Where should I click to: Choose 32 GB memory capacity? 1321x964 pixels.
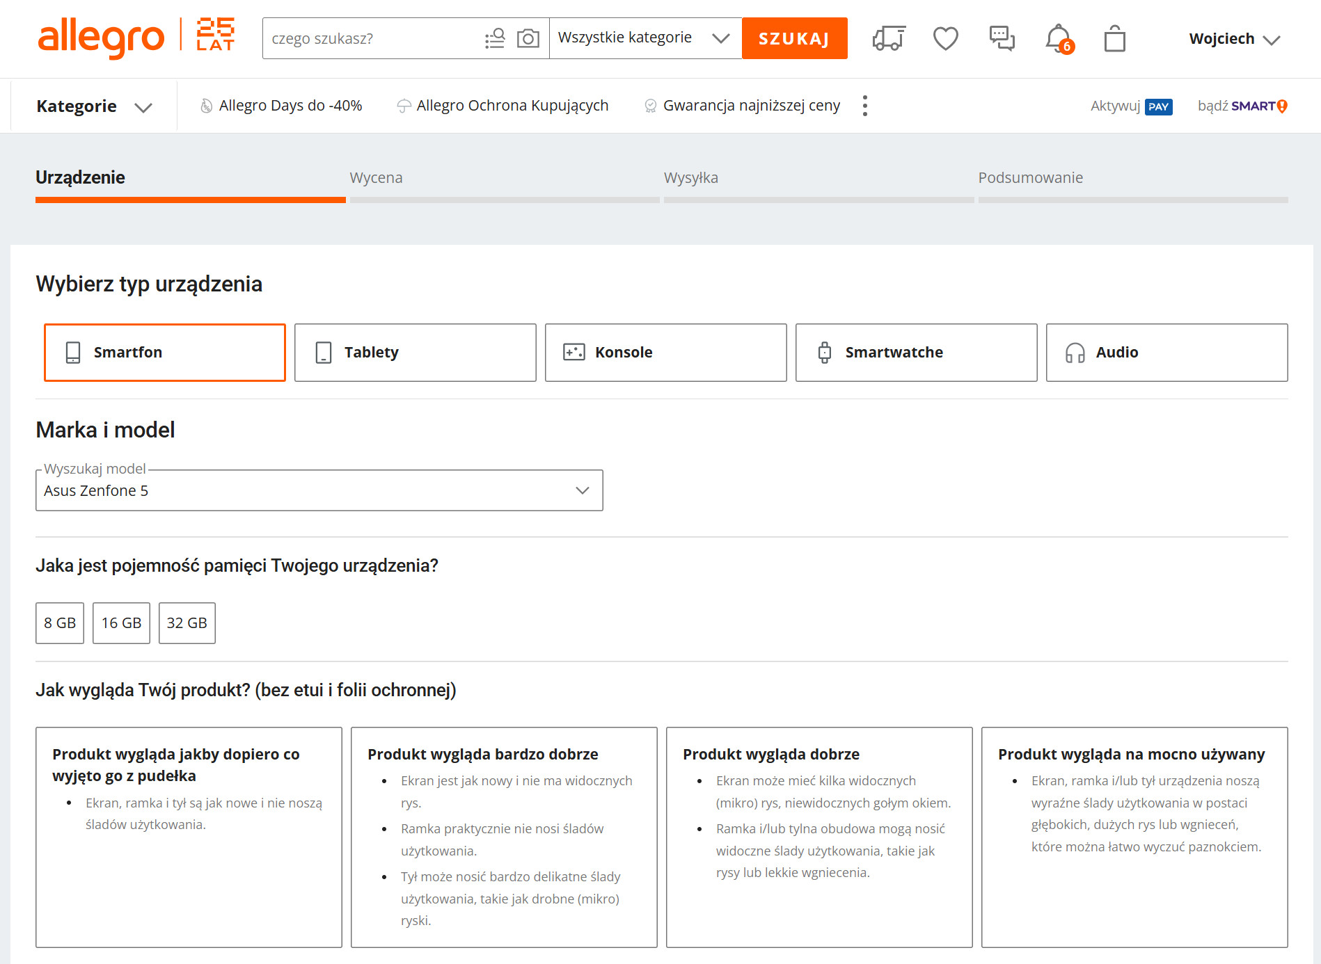coord(187,623)
